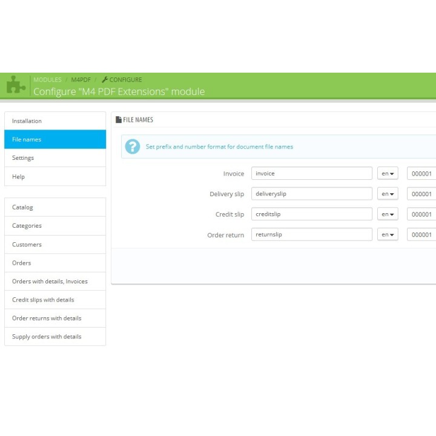The image size is (436, 436).
Task: Click the puzzle-piece module icon
Action: point(16,85)
